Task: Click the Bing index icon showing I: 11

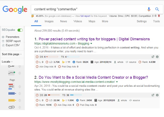Action: 63,62
